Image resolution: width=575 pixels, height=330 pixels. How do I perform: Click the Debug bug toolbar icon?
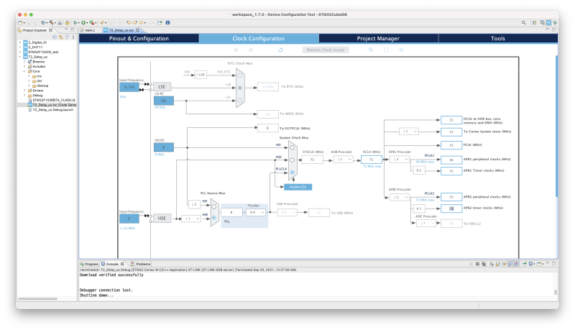click(75, 23)
